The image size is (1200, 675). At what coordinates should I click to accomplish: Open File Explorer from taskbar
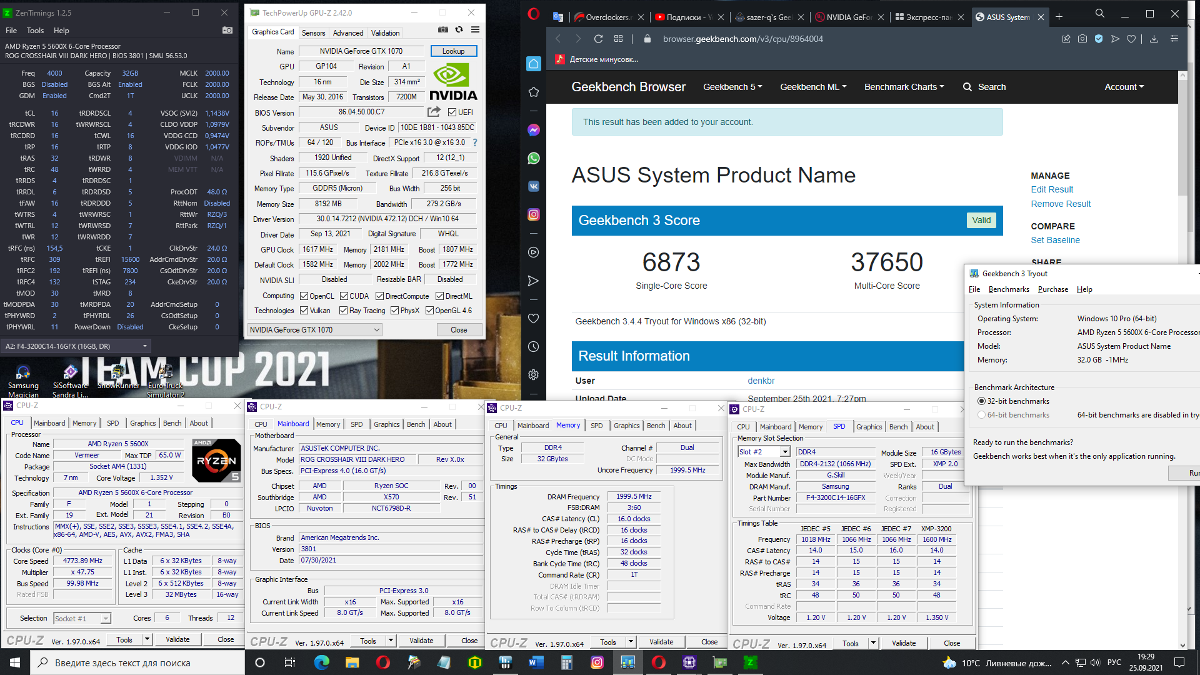352,662
